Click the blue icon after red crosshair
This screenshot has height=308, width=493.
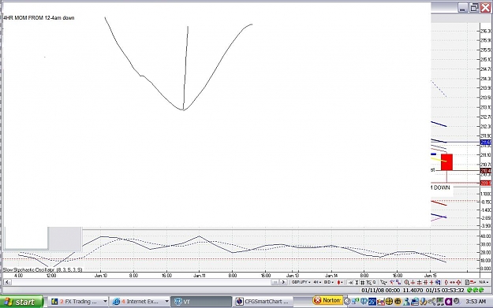(x=438, y=282)
